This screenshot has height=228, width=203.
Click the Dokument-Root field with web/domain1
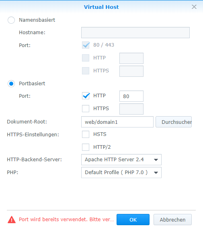pyautogui.click(x=117, y=122)
